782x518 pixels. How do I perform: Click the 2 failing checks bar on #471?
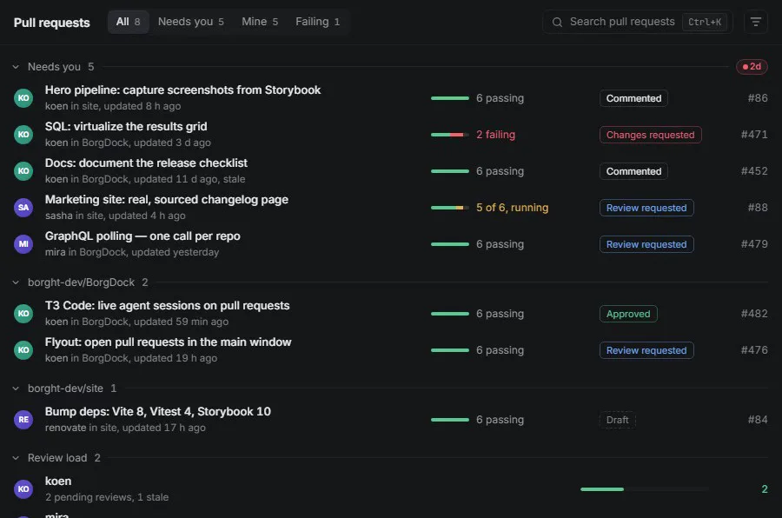point(450,135)
